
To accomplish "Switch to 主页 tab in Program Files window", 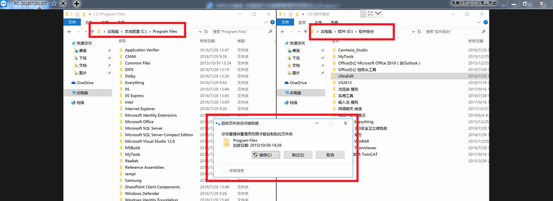I will coord(89,22).
